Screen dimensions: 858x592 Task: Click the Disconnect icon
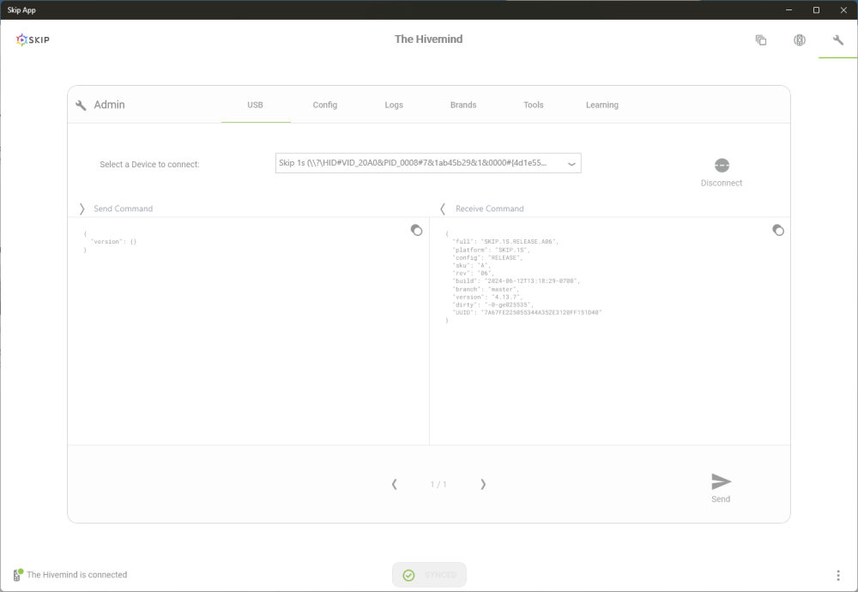point(722,166)
